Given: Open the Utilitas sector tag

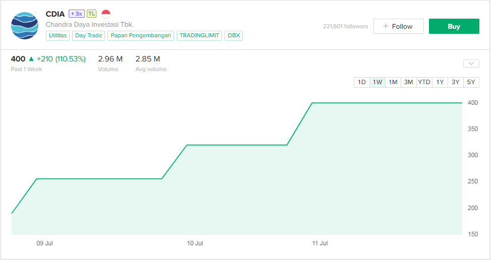Looking at the screenshot, I should pos(58,36).
